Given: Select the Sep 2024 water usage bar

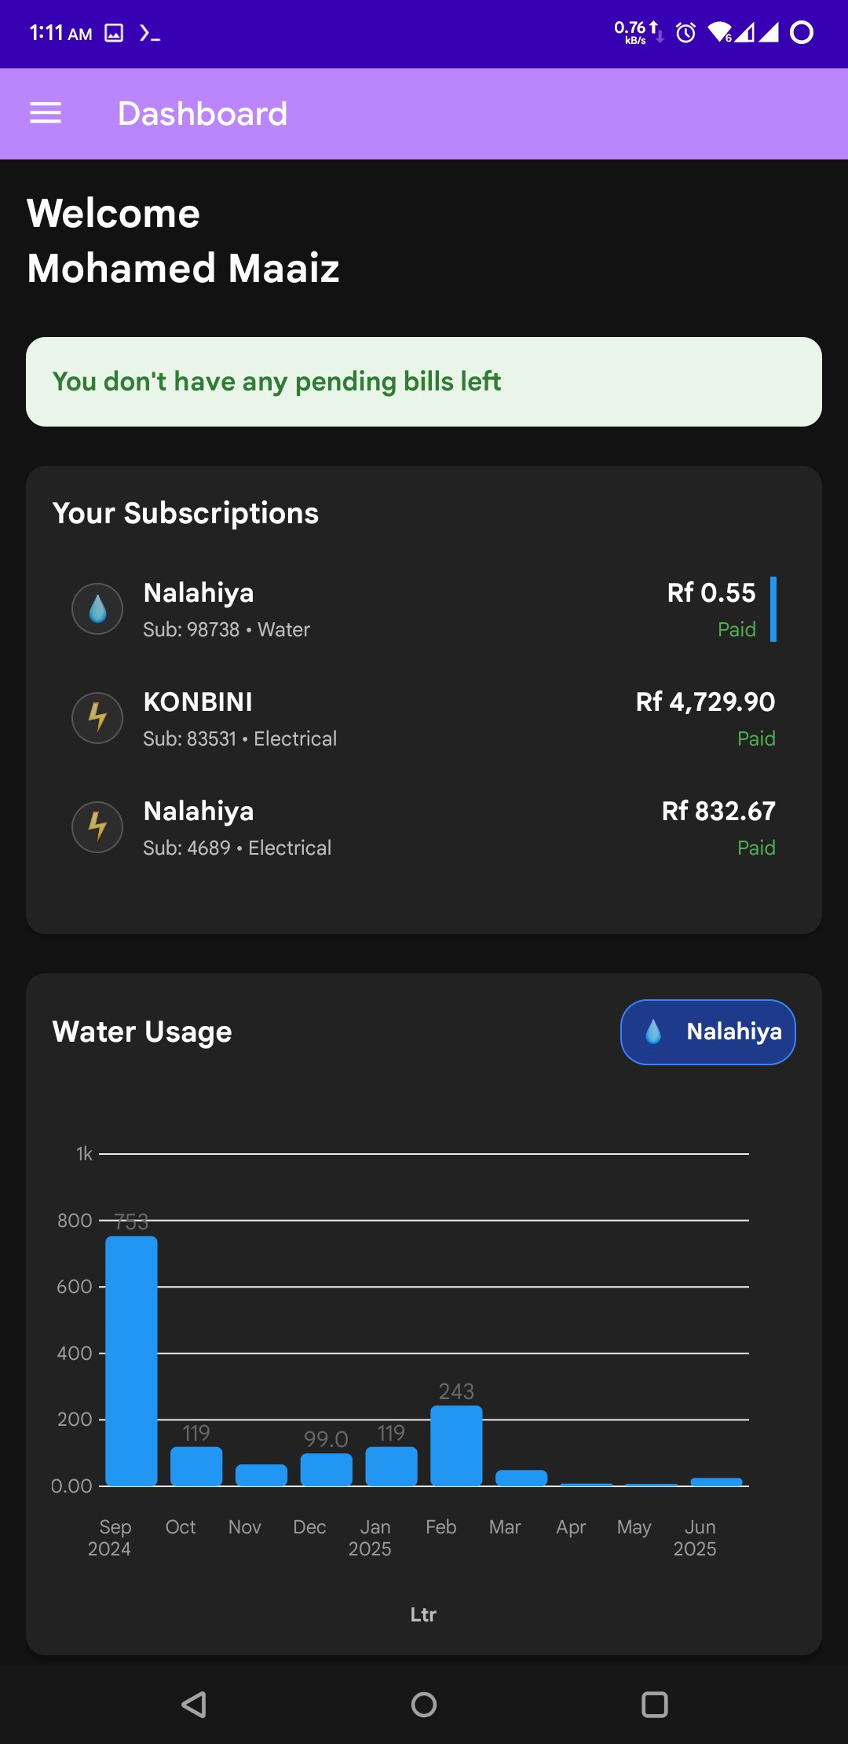Looking at the screenshot, I should [x=131, y=1361].
